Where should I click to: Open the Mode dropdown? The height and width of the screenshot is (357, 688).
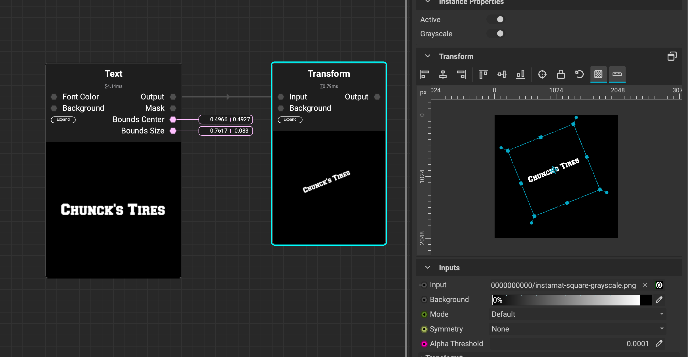pyautogui.click(x=577, y=314)
